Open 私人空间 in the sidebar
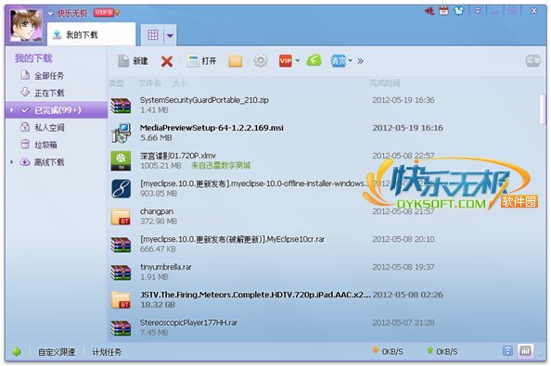 [x=49, y=127]
